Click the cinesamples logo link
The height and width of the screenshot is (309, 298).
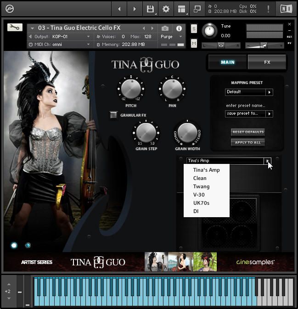tap(255, 262)
